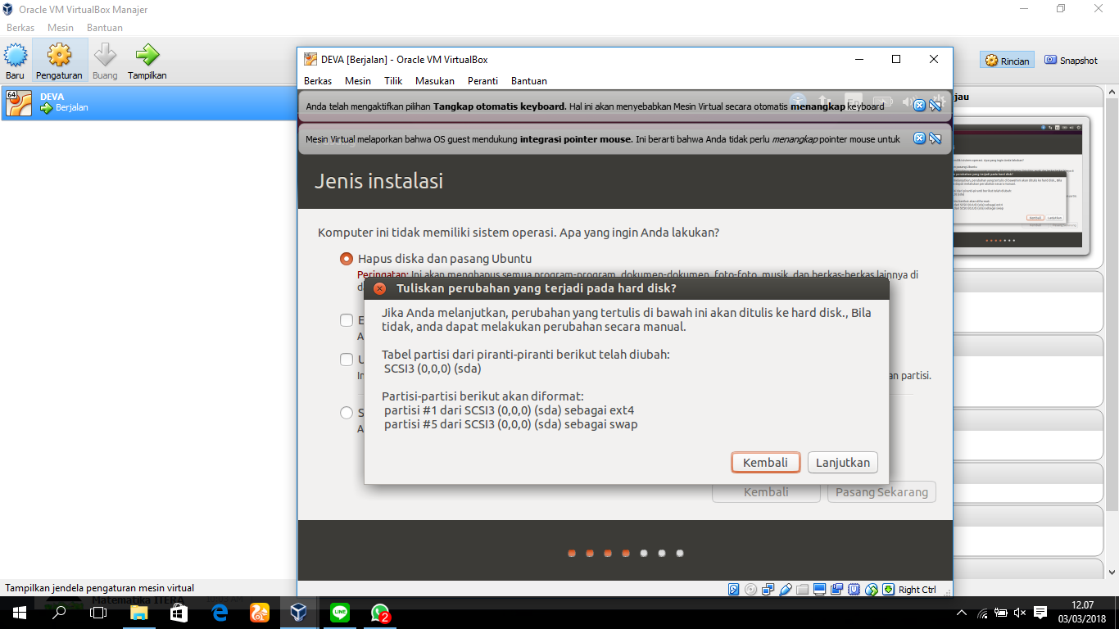Image resolution: width=1119 pixels, height=629 pixels.
Task: Click optical disc icon in VM status bar
Action: [751, 590]
